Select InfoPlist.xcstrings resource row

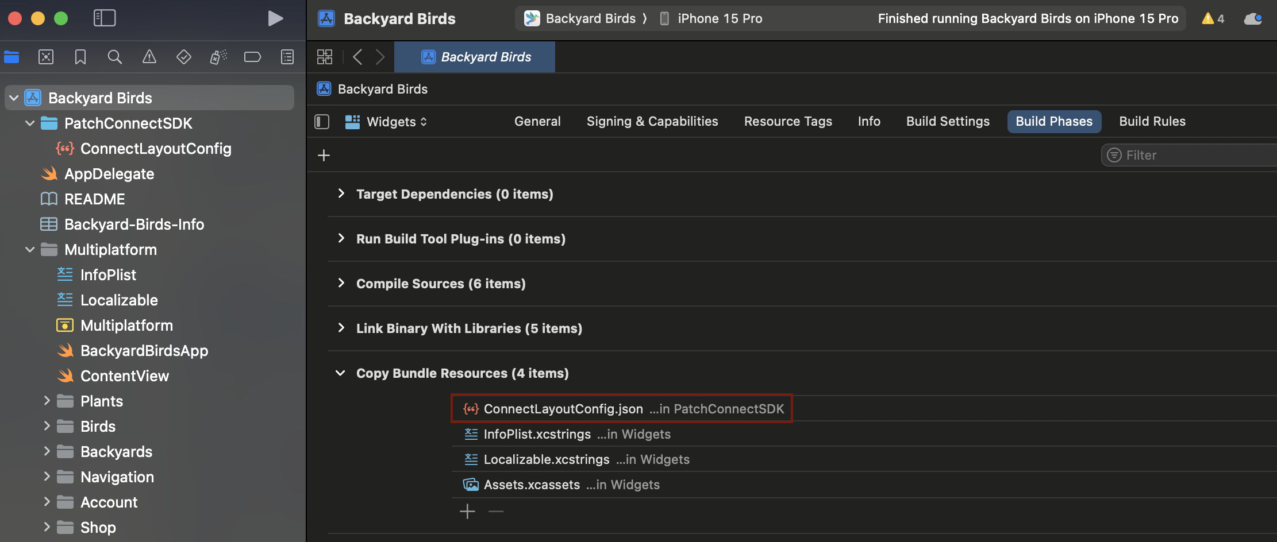click(864, 434)
